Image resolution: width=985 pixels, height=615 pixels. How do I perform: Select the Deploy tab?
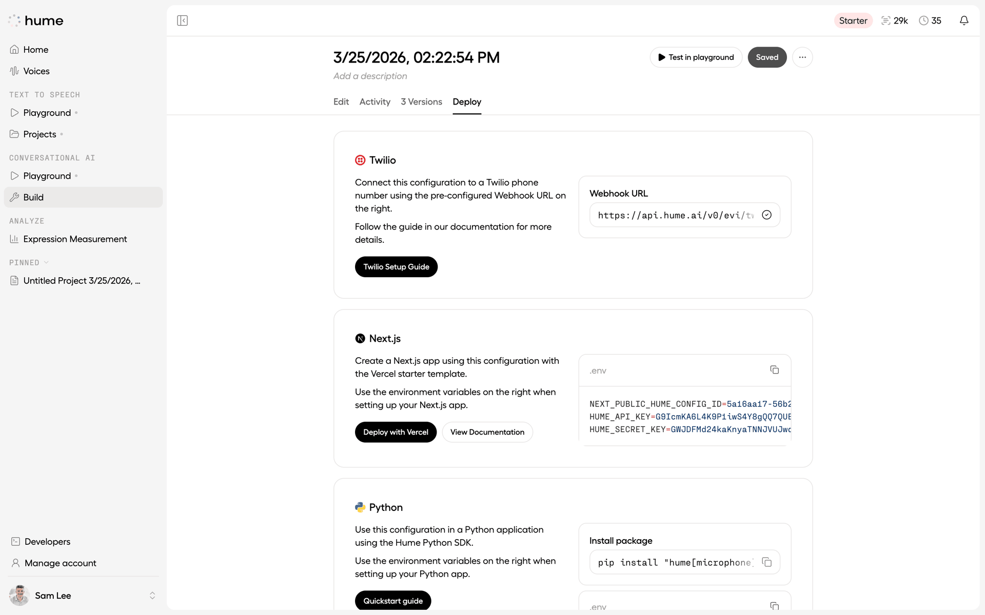tap(467, 101)
